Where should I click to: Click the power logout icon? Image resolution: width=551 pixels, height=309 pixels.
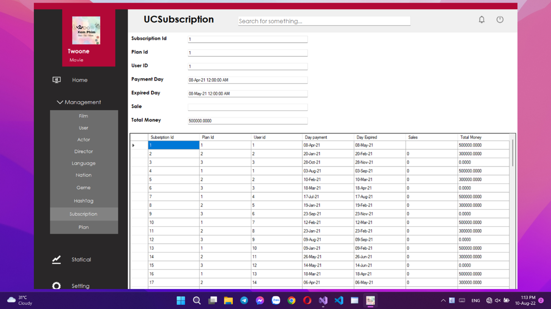500,20
